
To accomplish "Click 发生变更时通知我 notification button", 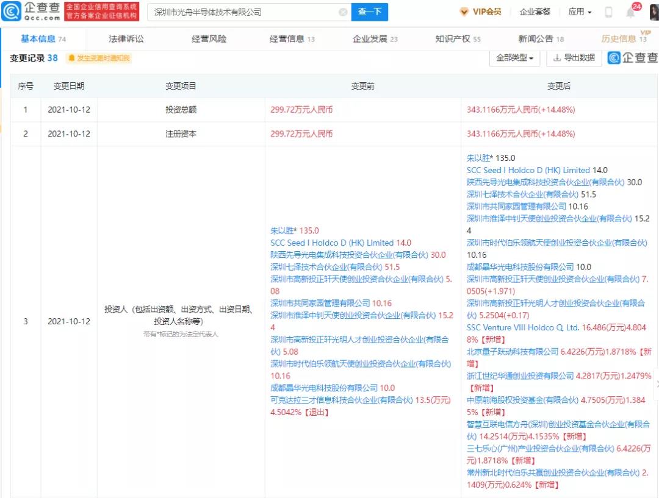I will pos(99,58).
